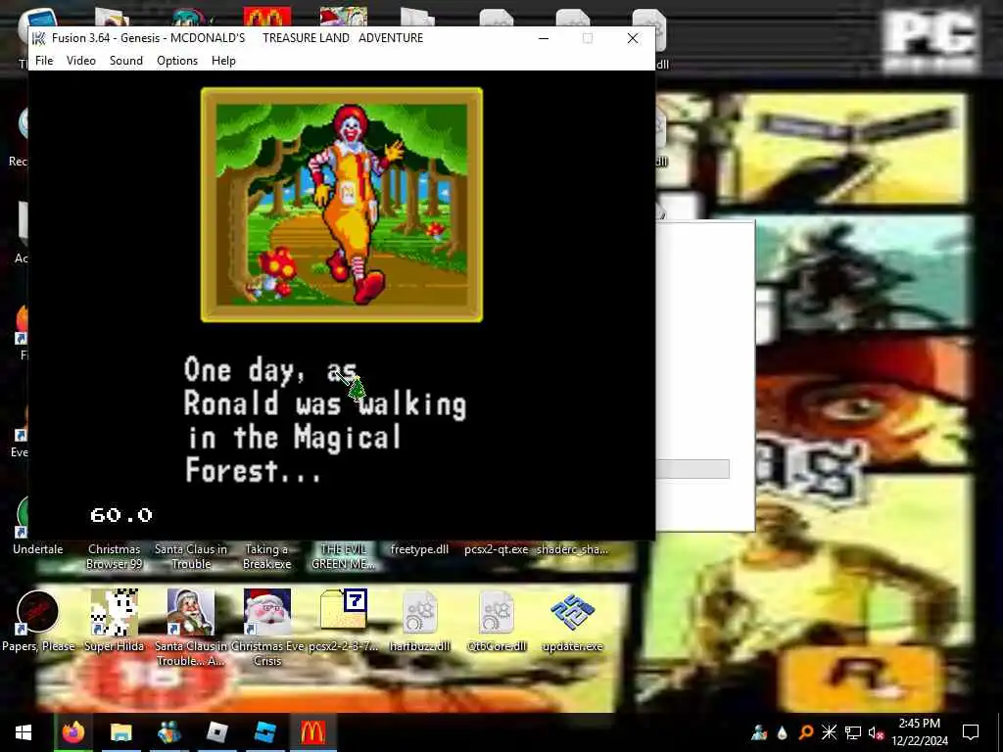Click the people tray icon
Image resolution: width=1003 pixels, height=752 pixels.
click(759, 732)
